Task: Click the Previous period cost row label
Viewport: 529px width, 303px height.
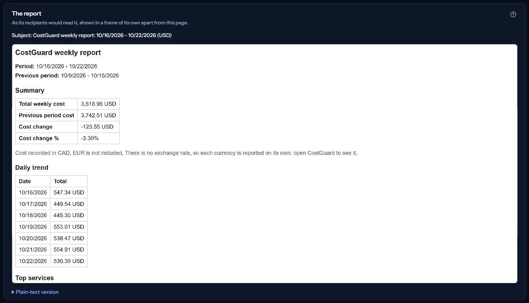Action: [46, 115]
